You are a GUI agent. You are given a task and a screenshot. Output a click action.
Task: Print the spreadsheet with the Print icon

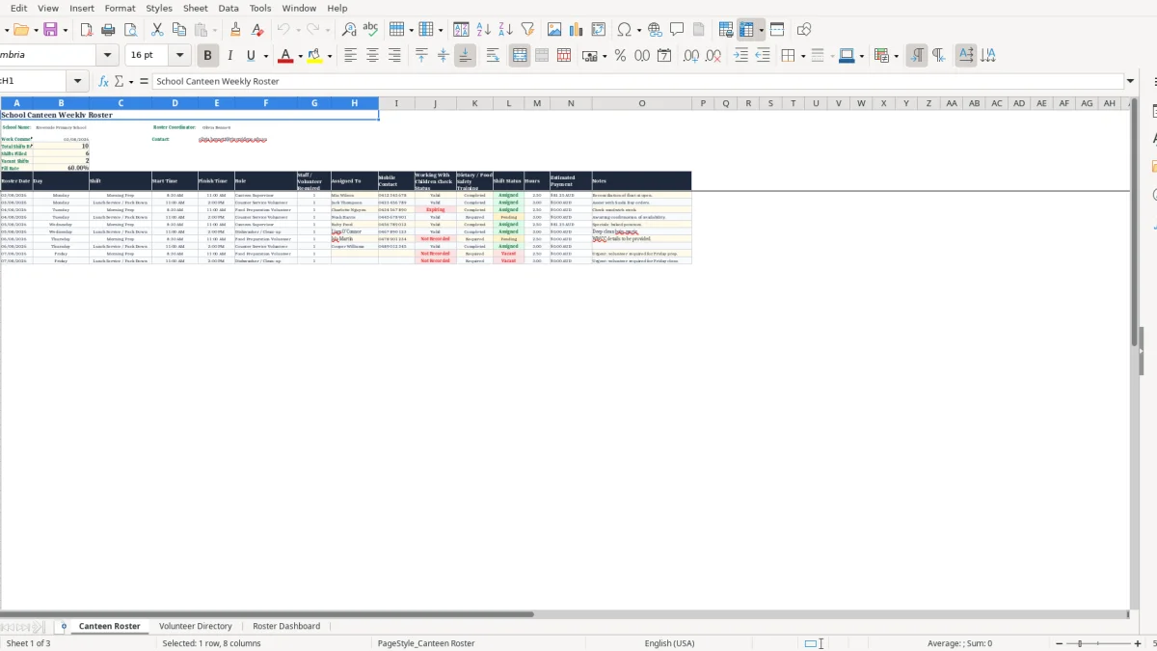tap(107, 30)
